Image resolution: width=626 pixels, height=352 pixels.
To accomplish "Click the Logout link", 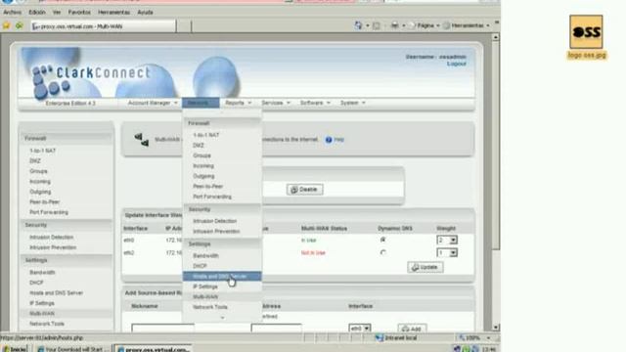I will [457, 64].
